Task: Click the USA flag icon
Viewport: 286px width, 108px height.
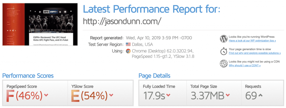Action: [x=128, y=44]
